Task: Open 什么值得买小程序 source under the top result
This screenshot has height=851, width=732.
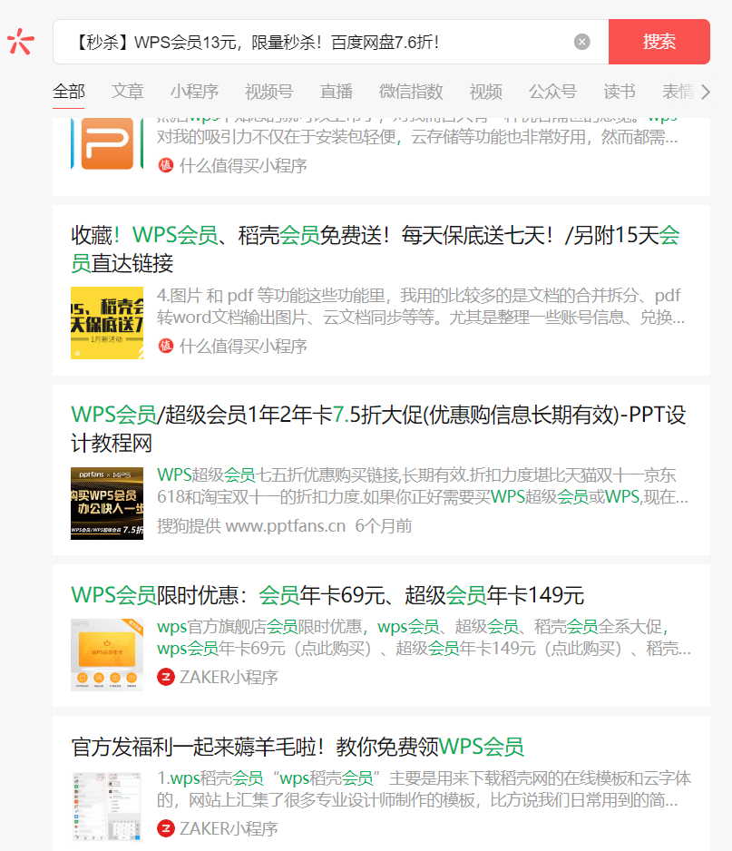Action: (x=243, y=165)
